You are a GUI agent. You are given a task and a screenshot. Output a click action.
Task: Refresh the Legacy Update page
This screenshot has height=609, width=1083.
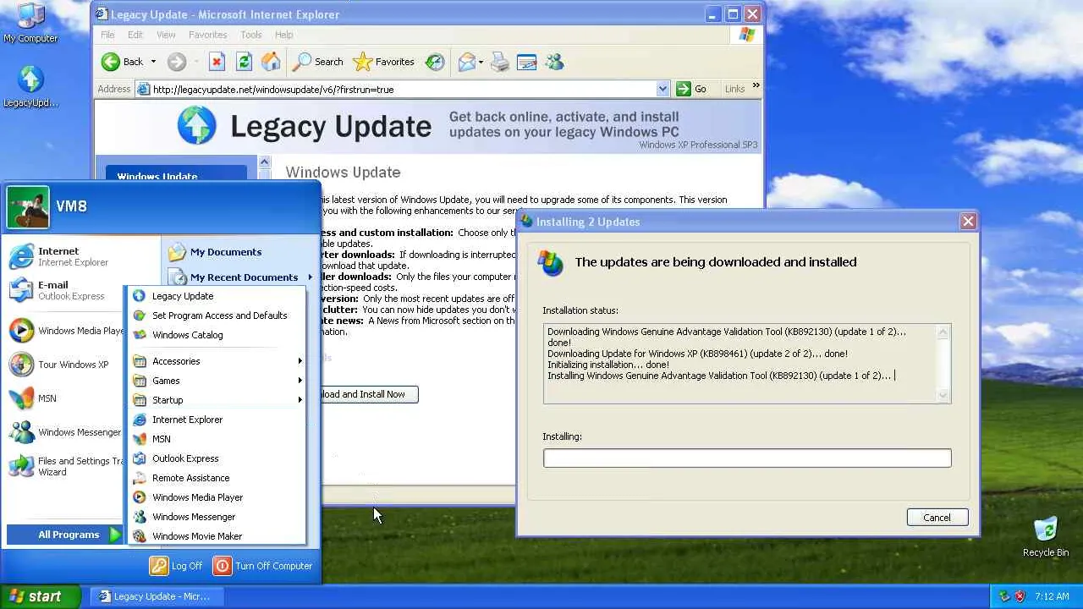point(244,62)
